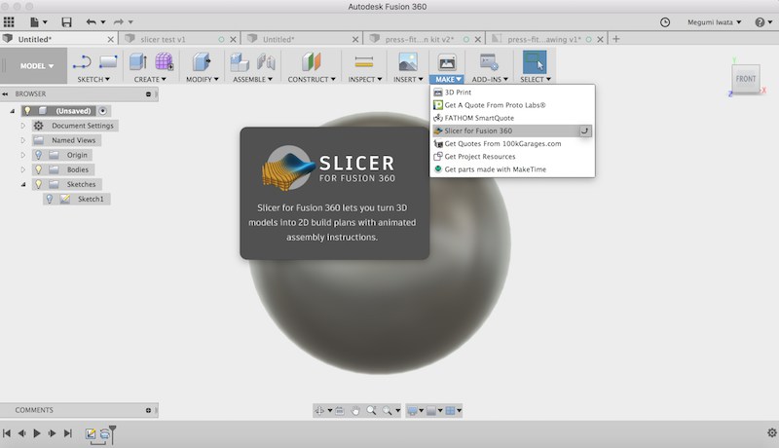Image resolution: width=779 pixels, height=448 pixels.
Task: Open the SKETCH dropdown menu
Action: pos(93,79)
